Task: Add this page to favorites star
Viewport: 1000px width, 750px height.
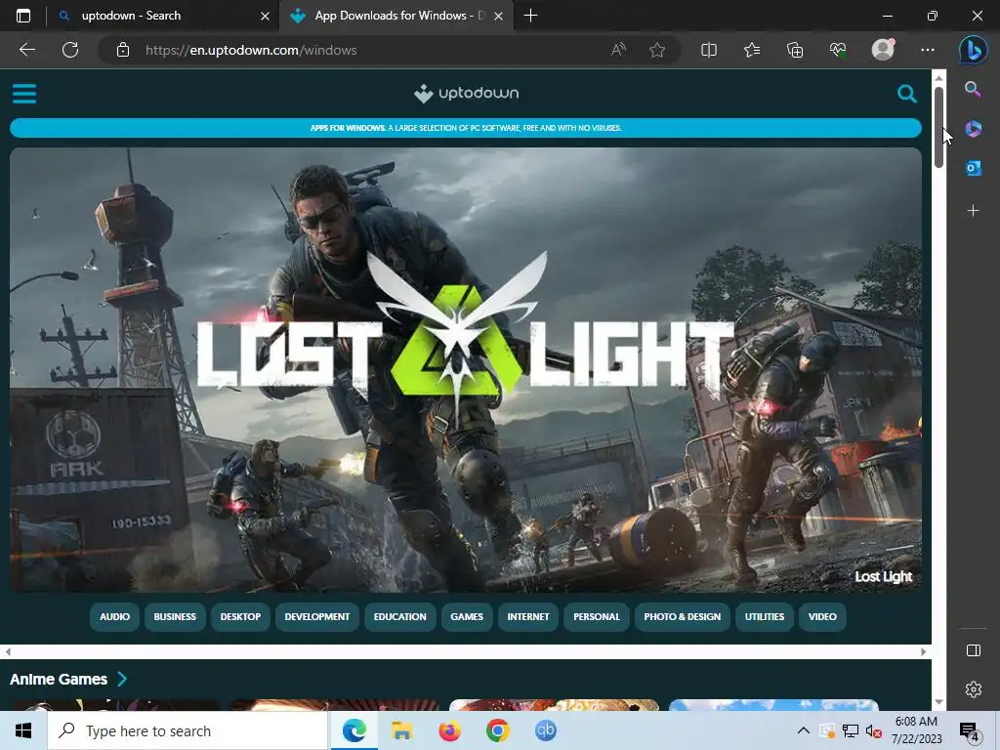Action: point(657,50)
